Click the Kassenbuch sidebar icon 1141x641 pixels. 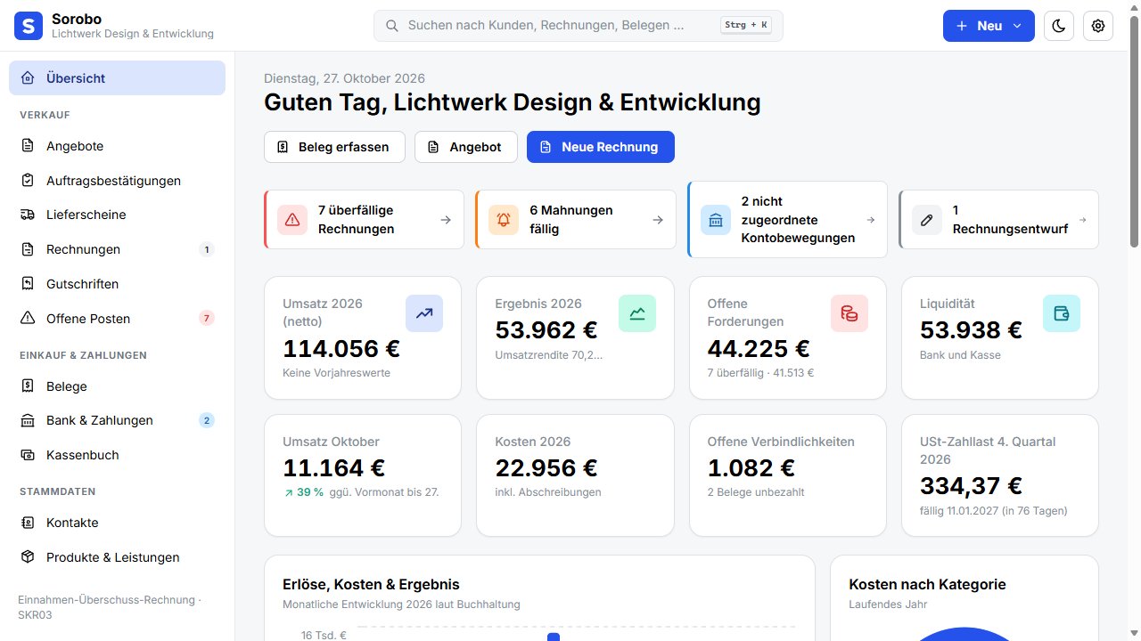point(28,455)
